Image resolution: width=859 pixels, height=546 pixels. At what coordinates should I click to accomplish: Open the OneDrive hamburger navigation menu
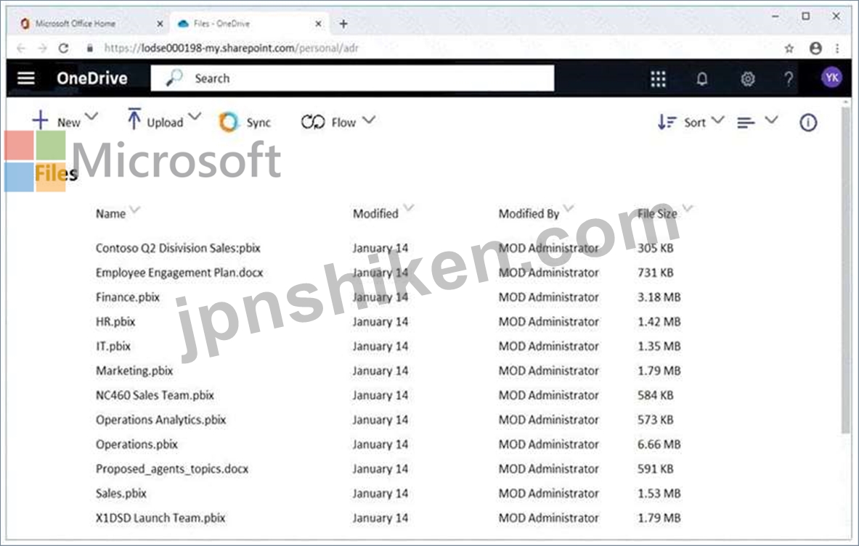pos(25,78)
